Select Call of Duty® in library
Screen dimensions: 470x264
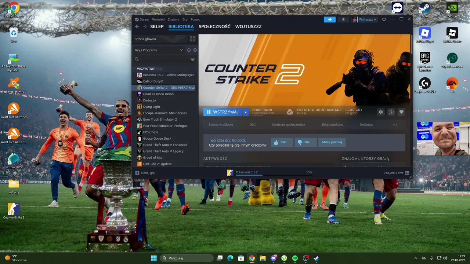coord(165,81)
